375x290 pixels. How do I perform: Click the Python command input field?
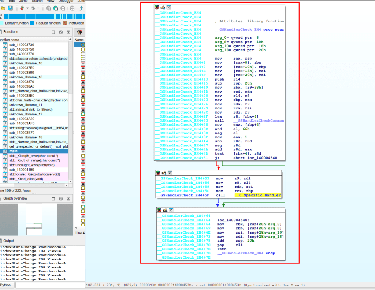point(49,285)
